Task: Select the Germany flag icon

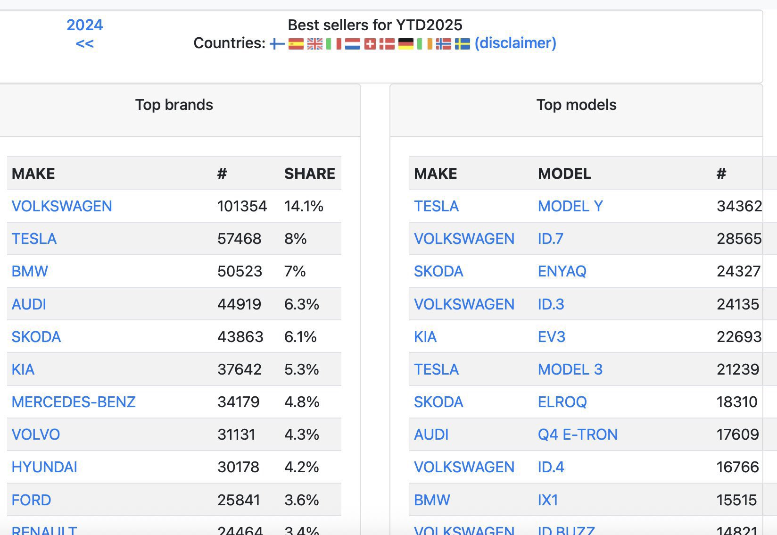Action: coord(405,44)
